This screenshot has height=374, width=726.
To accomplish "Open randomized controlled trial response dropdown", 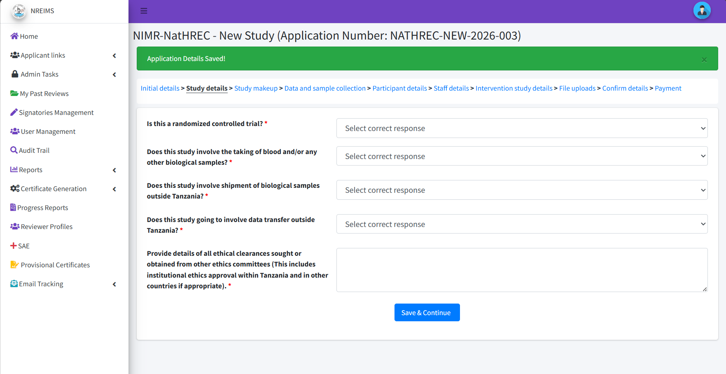I will (522, 128).
